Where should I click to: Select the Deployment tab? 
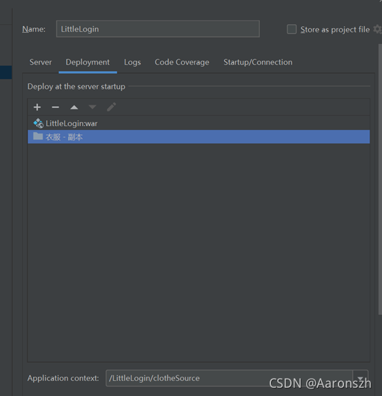pos(88,62)
